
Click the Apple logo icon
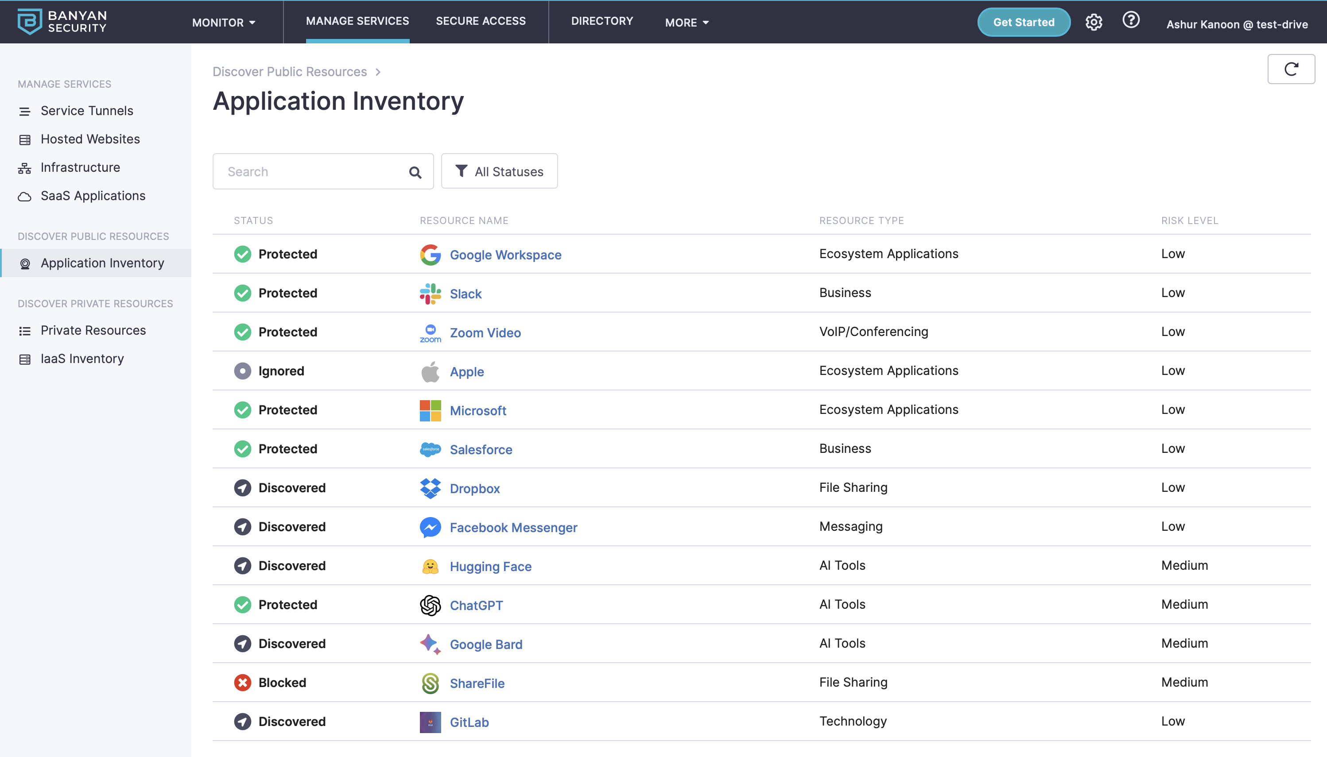pos(430,372)
